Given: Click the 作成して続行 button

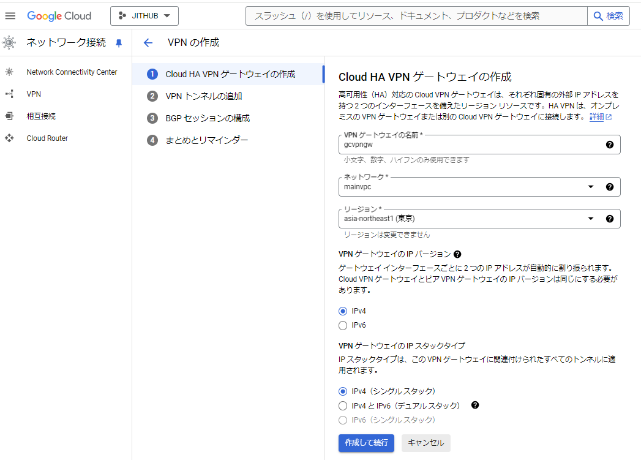Looking at the screenshot, I should click(366, 443).
